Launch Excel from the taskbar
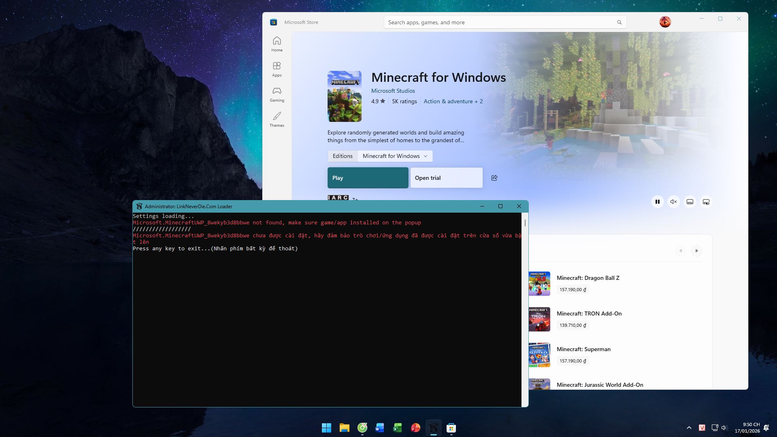The image size is (777, 437). (x=397, y=428)
